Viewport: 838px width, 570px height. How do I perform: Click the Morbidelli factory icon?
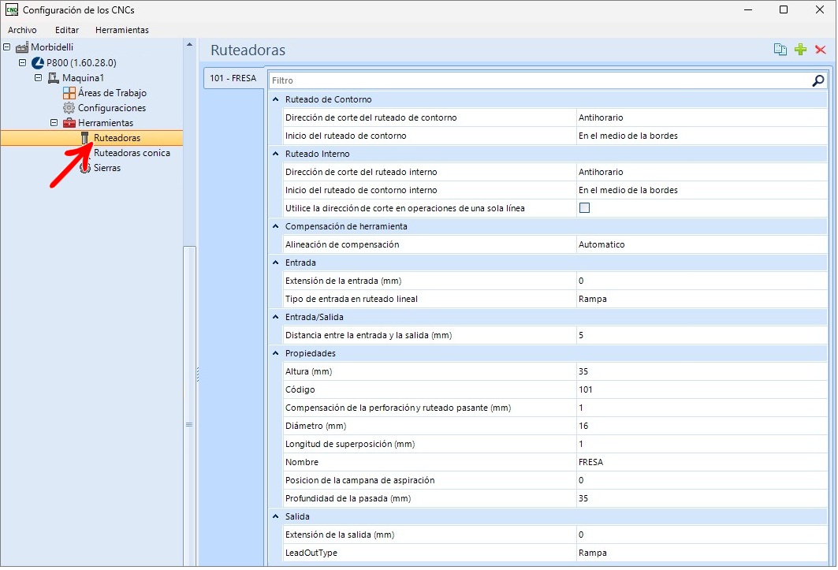[x=22, y=47]
